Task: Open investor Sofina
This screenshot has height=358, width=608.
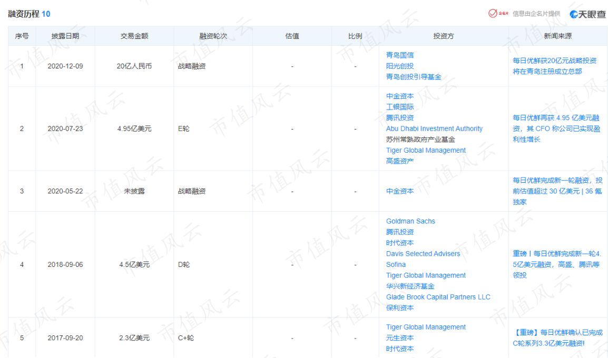Action: [x=396, y=265]
